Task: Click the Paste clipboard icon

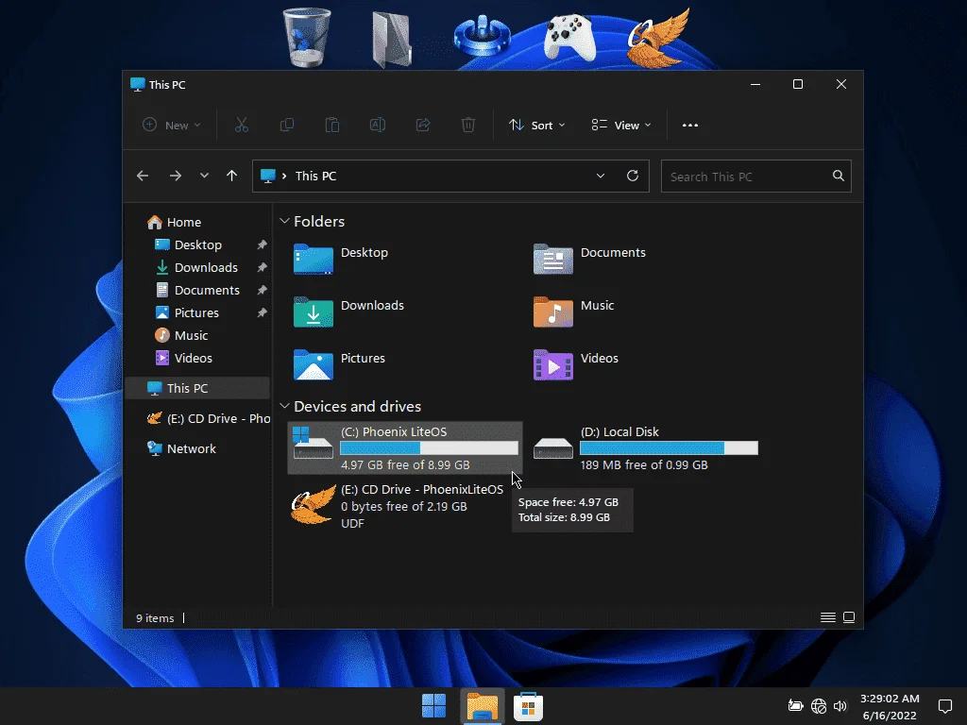Action: point(331,126)
